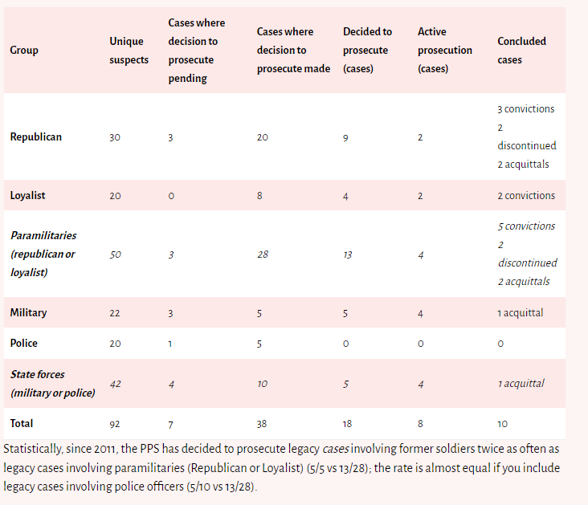Select 'Cases where decision to prosecute pending' header
Screen dimensions: 588x505
[197, 51]
